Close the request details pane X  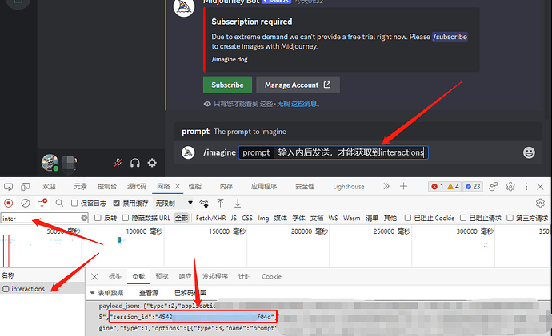(x=94, y=276)
